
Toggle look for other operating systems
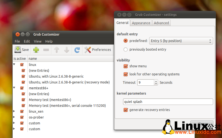(126, 74)
